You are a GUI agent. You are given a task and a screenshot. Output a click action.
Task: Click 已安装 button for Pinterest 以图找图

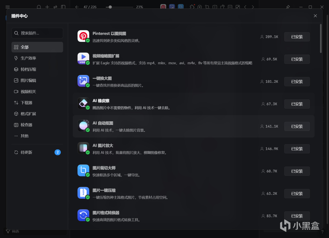[297, 37]
